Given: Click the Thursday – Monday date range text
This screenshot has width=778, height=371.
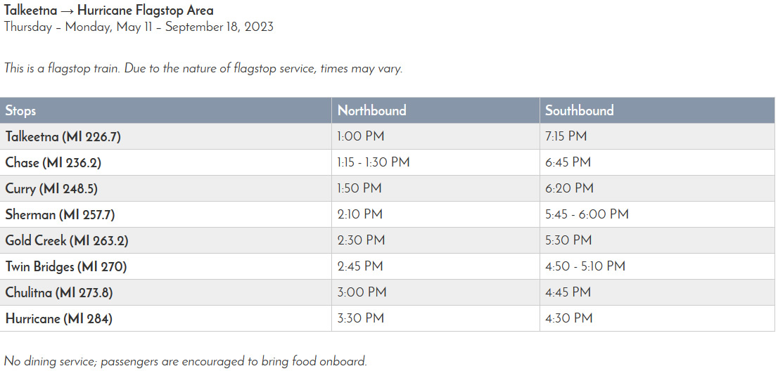Looking at the screenshot, I should point(139,27).
